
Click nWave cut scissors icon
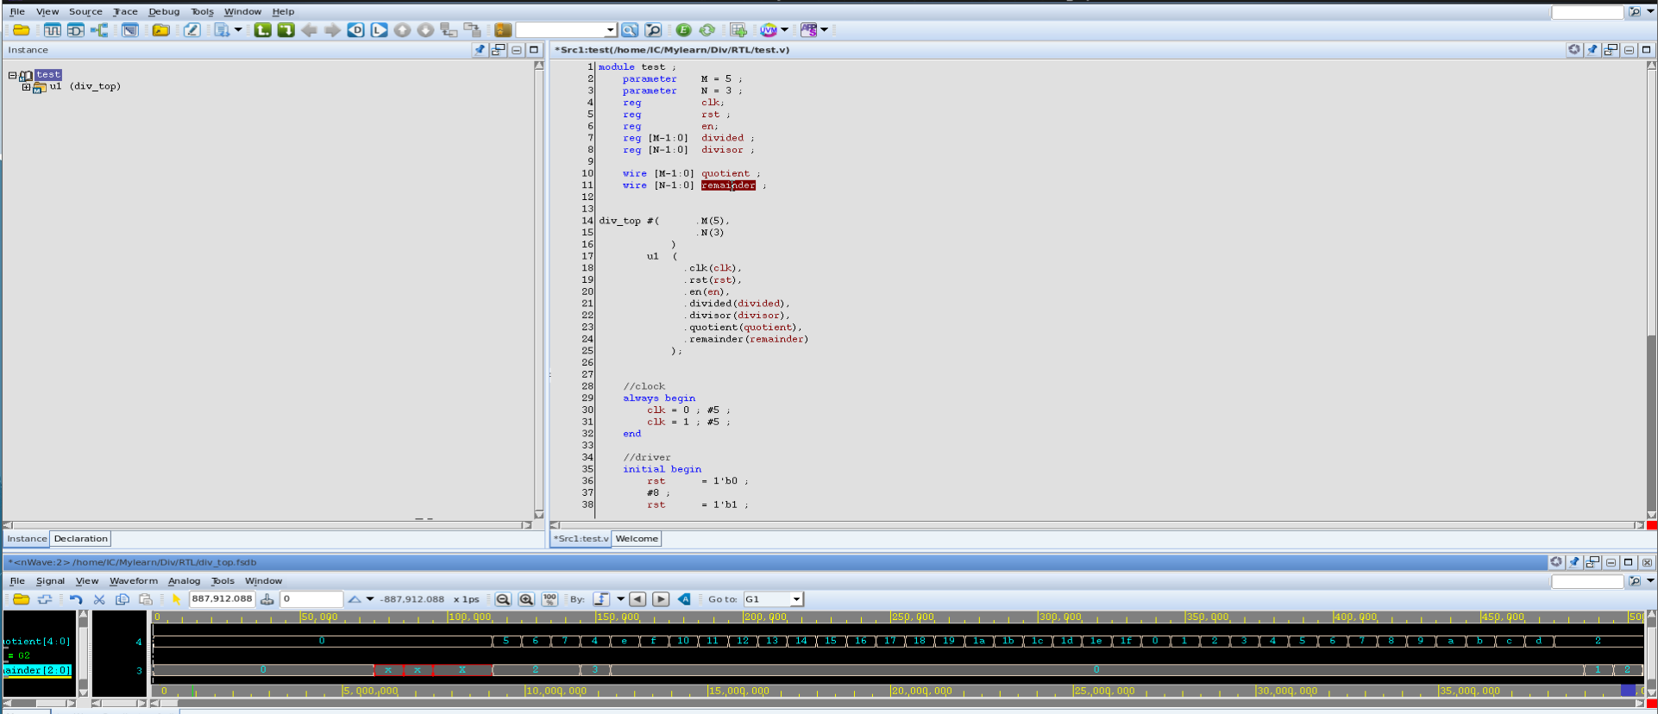(99, 599)
